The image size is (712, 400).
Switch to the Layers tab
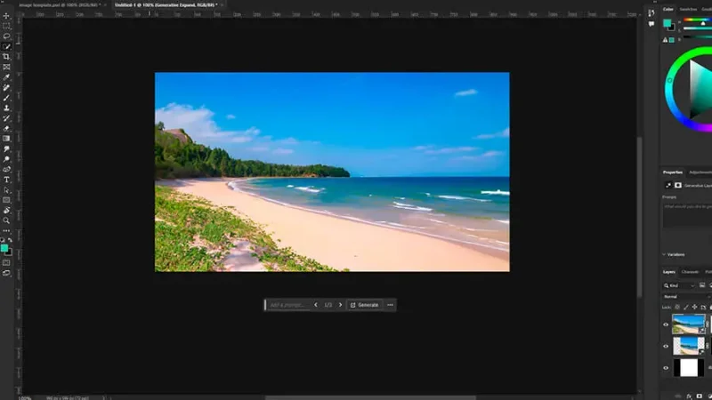pos(669,272)
